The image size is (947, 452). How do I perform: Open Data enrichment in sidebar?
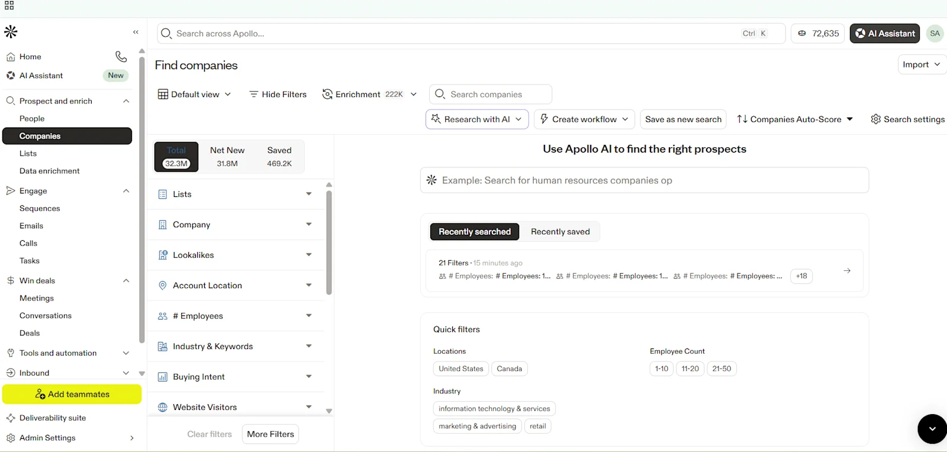(x=50, y=171)
